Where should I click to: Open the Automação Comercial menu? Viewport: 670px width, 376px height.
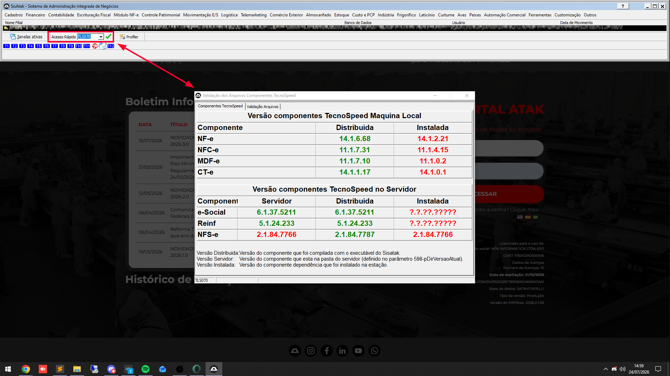click(x=505, y=15)
